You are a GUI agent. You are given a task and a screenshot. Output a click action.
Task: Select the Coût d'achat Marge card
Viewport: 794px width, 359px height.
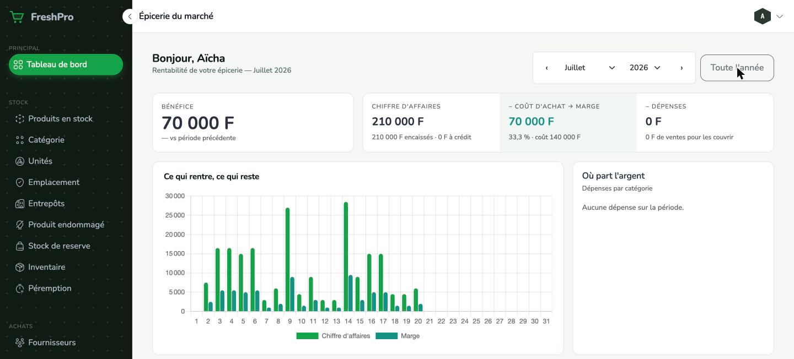(568, 122)
